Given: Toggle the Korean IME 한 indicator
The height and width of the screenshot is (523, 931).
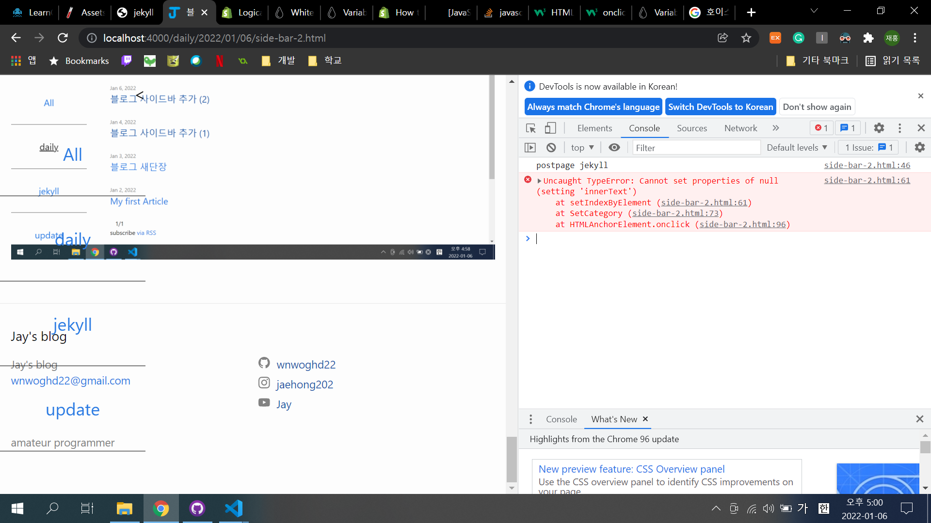Looking at the screenshot, I should tap(823, 508).
